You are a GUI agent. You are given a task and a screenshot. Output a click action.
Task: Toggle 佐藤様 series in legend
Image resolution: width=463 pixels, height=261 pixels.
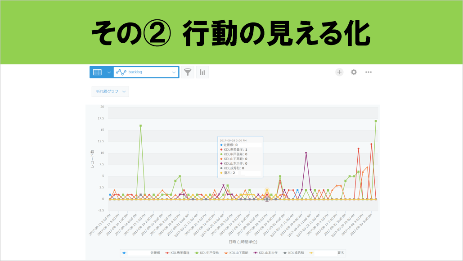click(141, 253)
